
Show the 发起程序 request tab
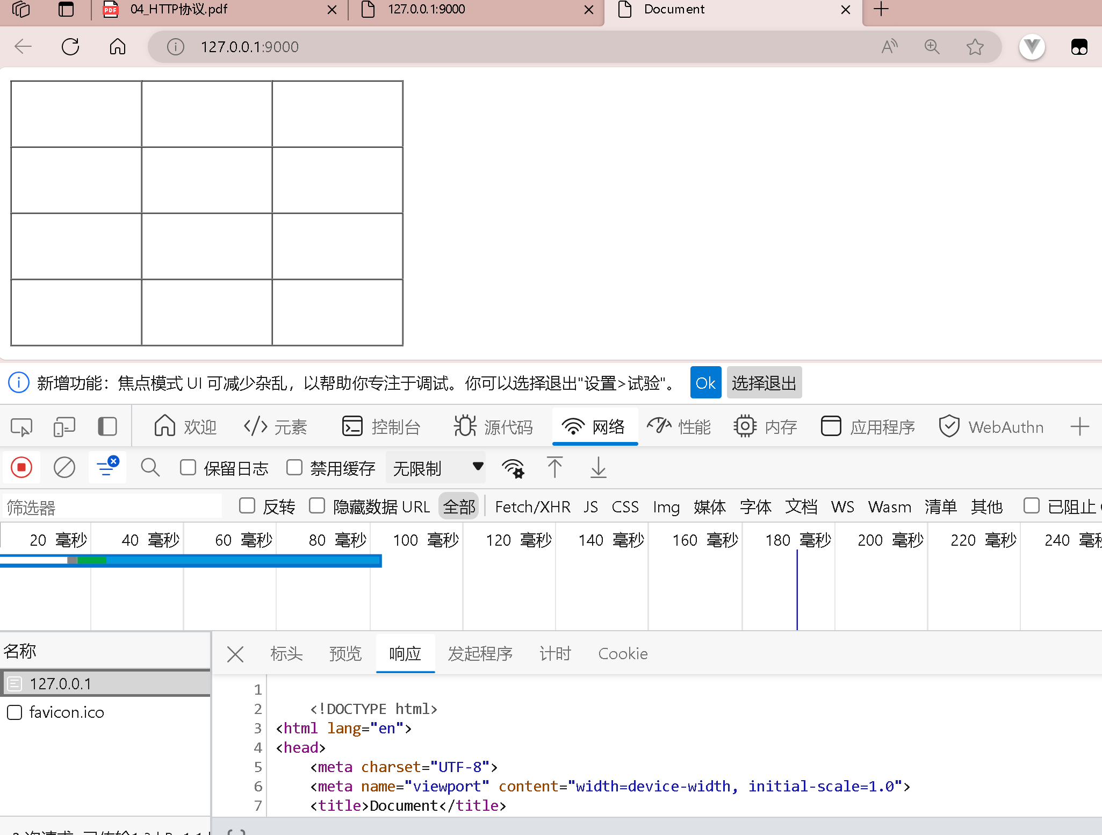(480, 654)
